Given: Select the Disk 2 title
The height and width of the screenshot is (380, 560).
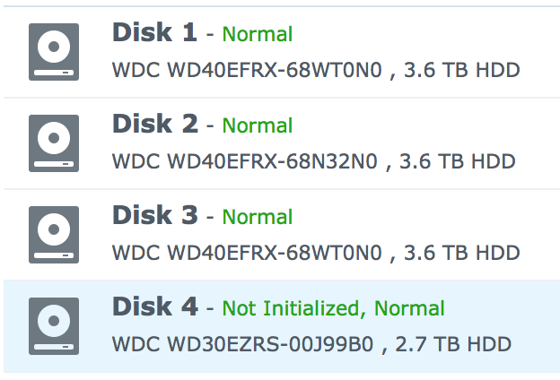Looking at the screenshot, I should click(x=153, y=125).
